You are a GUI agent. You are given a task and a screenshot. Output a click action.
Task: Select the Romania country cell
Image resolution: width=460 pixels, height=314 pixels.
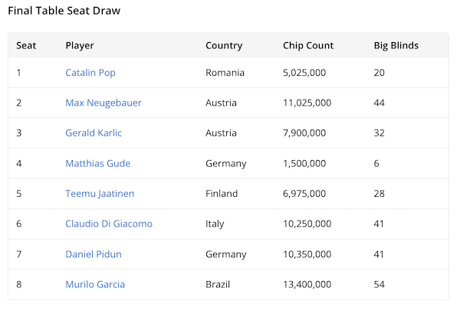point(225,73)
